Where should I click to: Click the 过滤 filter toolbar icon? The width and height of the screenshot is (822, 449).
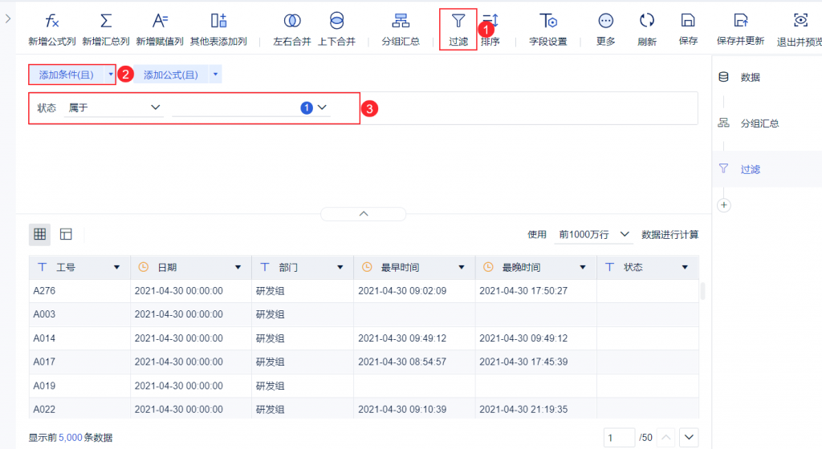click(458, 21)
